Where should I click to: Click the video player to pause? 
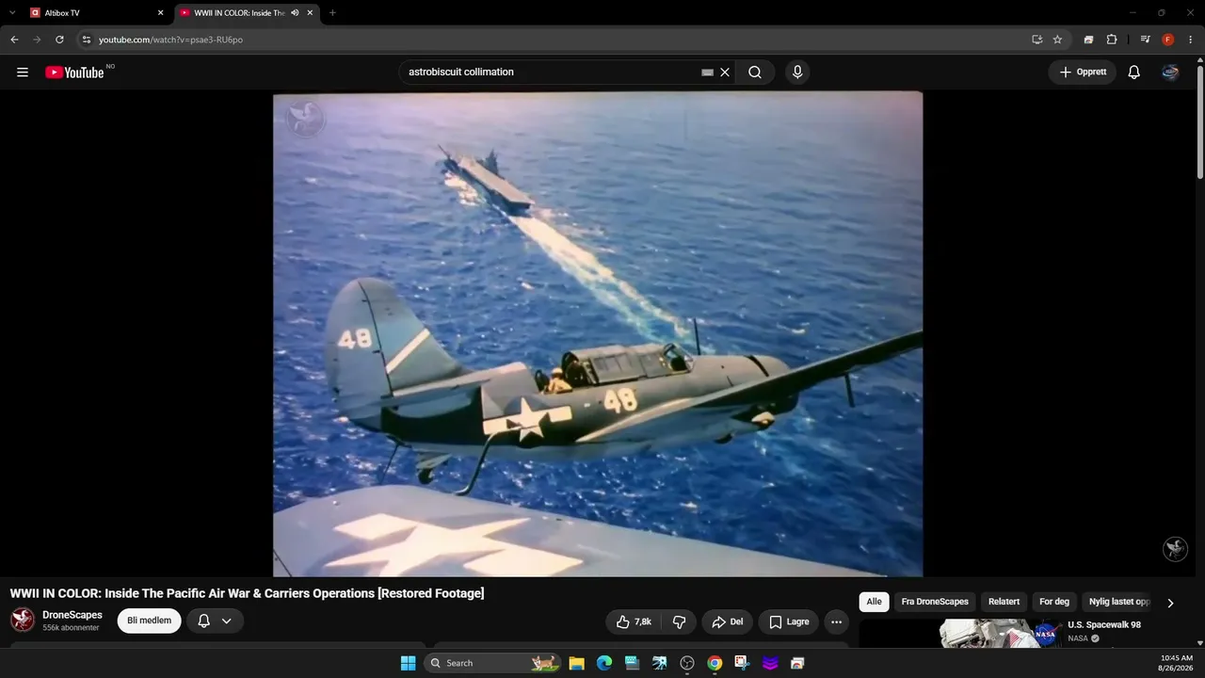598,334
